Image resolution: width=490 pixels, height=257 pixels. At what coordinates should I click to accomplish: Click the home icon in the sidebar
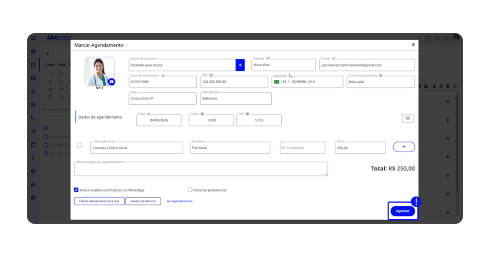(33, 51)
